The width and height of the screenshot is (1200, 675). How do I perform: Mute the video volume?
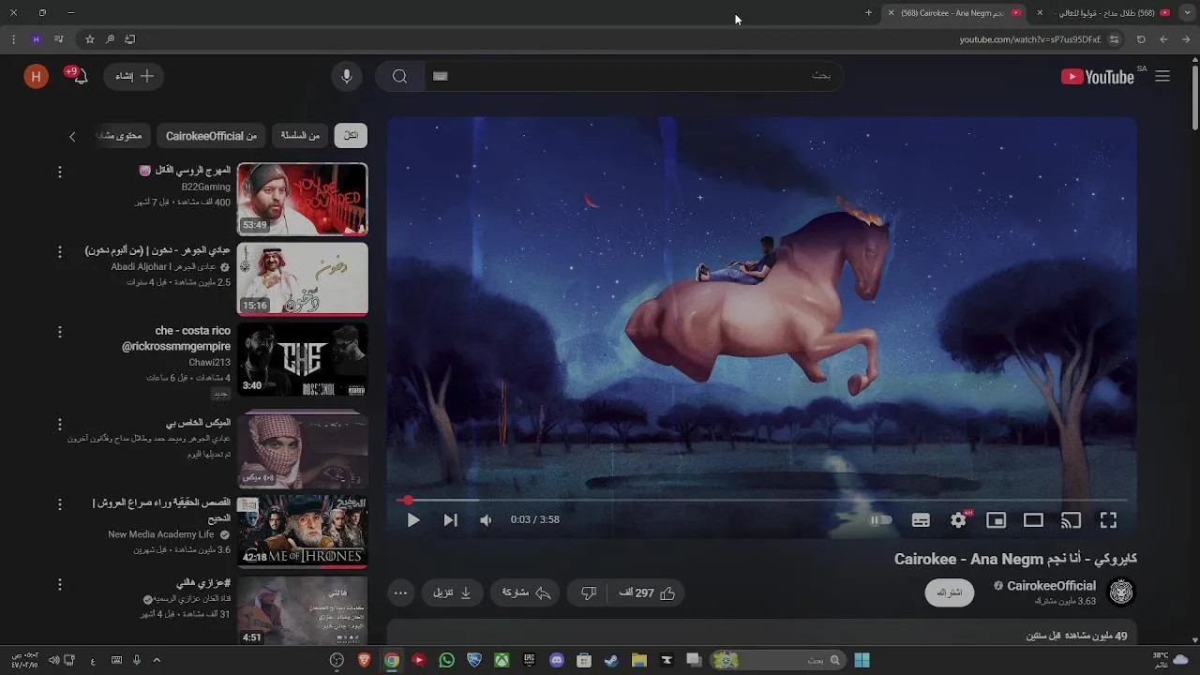coord(486,520)
